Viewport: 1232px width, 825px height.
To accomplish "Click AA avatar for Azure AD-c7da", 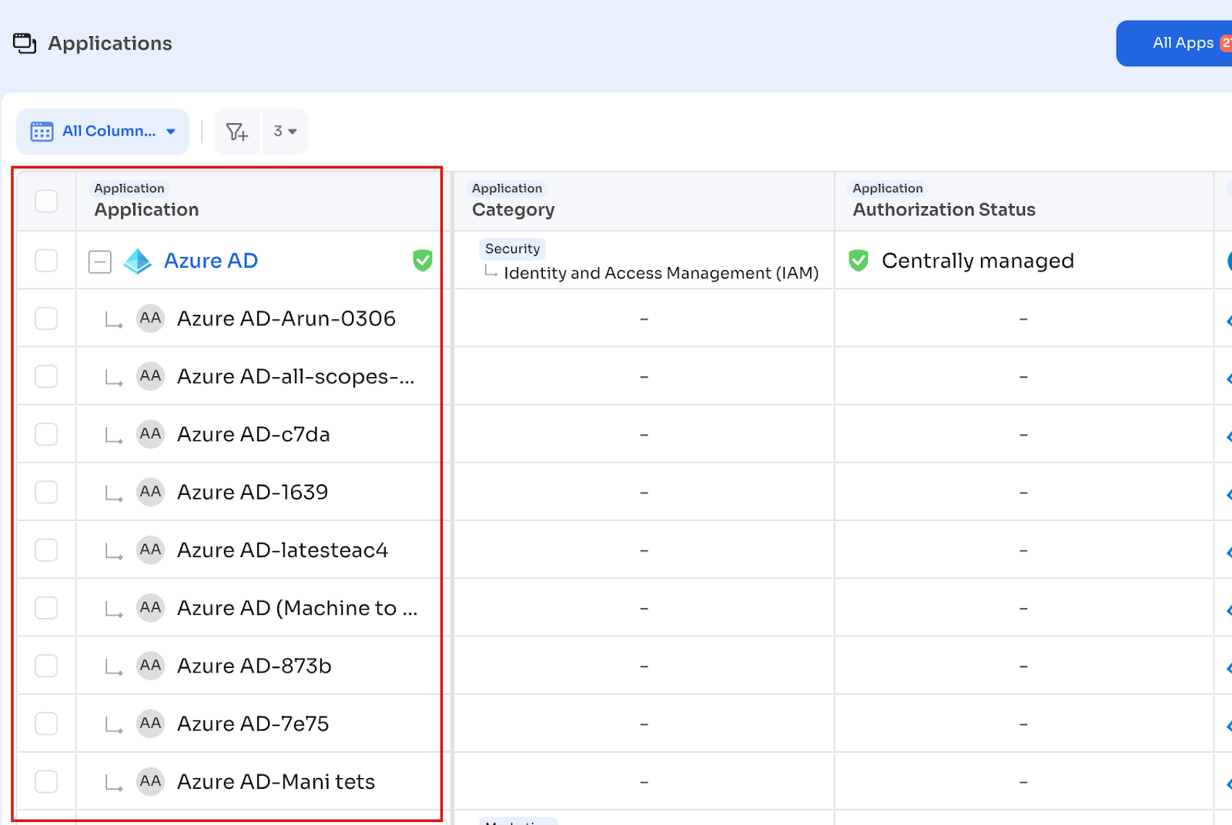I will click(x=151, y=434).
